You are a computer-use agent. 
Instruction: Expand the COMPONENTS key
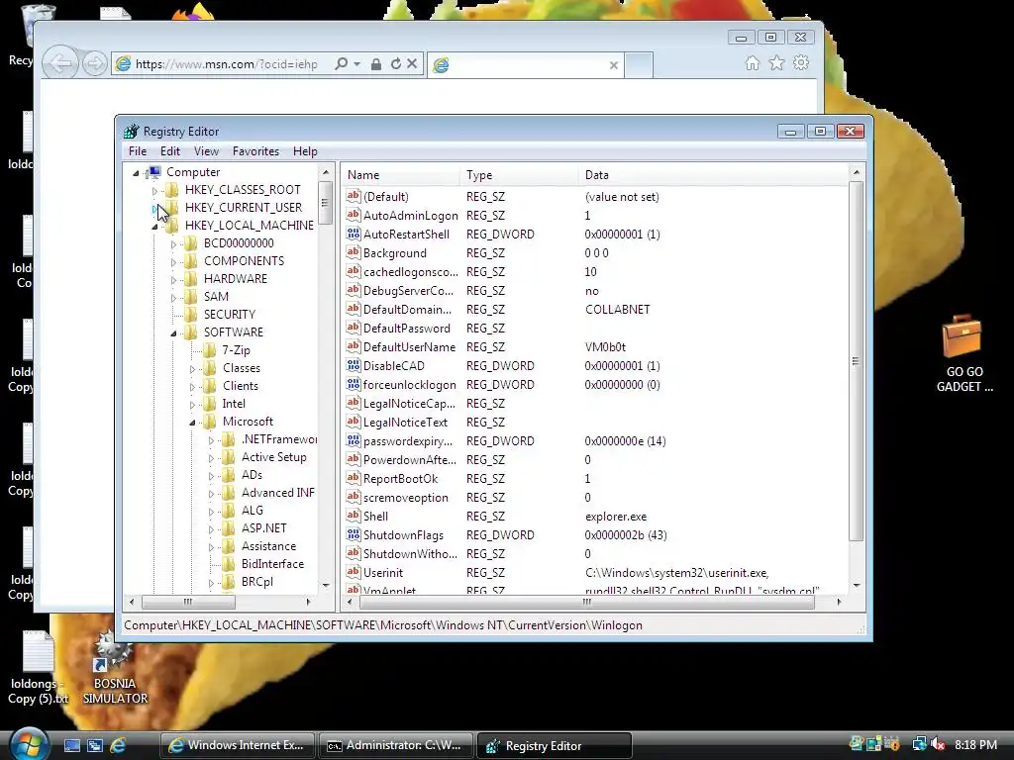[173, 261]
